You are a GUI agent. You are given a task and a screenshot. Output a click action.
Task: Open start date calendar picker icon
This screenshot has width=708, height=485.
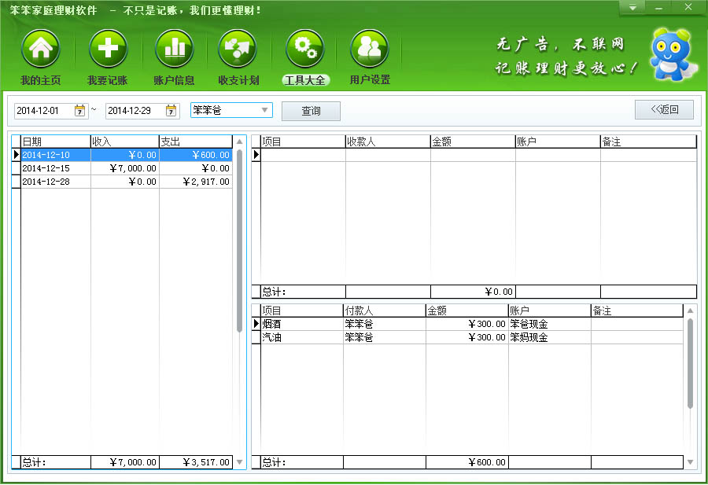(x=80, y=111)
